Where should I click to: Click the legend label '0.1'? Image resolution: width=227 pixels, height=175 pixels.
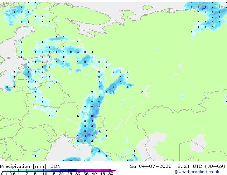[x=4, y=174]
